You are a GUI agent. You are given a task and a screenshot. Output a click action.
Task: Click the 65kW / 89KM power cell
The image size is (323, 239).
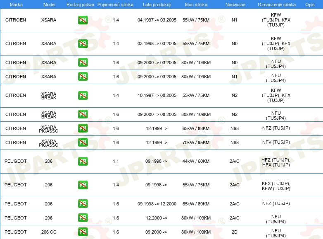pyautogui.click(x=196, y=204)
